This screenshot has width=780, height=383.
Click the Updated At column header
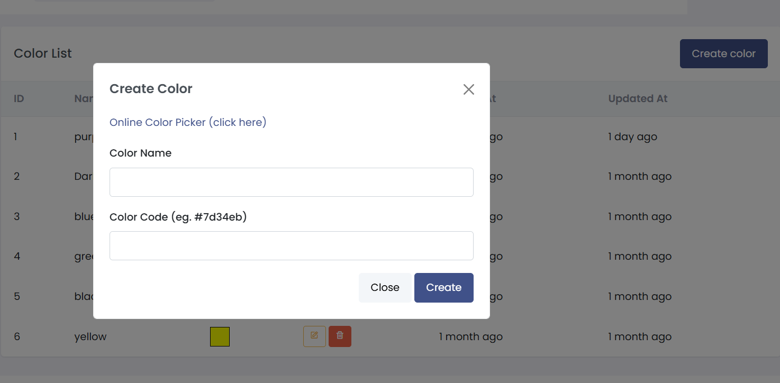click(638, 98)
